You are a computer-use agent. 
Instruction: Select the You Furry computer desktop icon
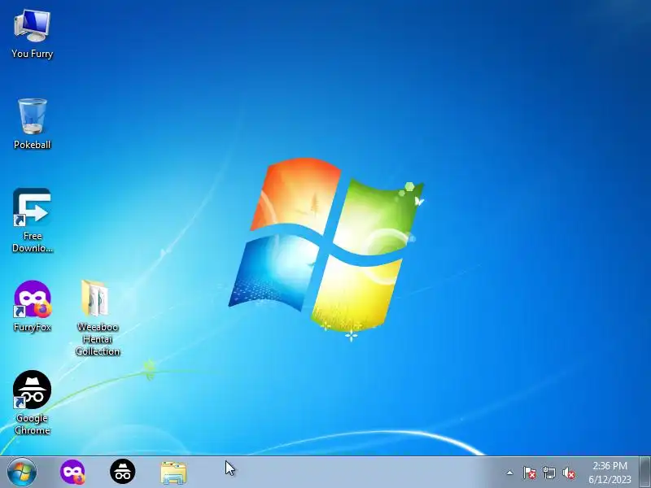point(32,34)
